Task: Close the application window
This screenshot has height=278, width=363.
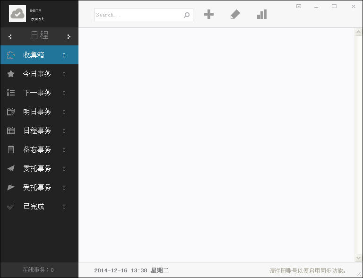Action: (x=354, y=7)
